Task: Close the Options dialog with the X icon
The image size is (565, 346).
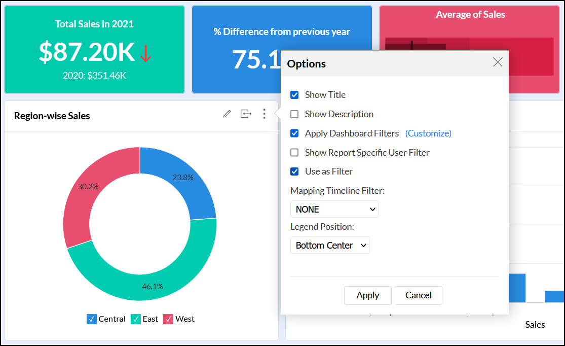Action: [498, 62]
